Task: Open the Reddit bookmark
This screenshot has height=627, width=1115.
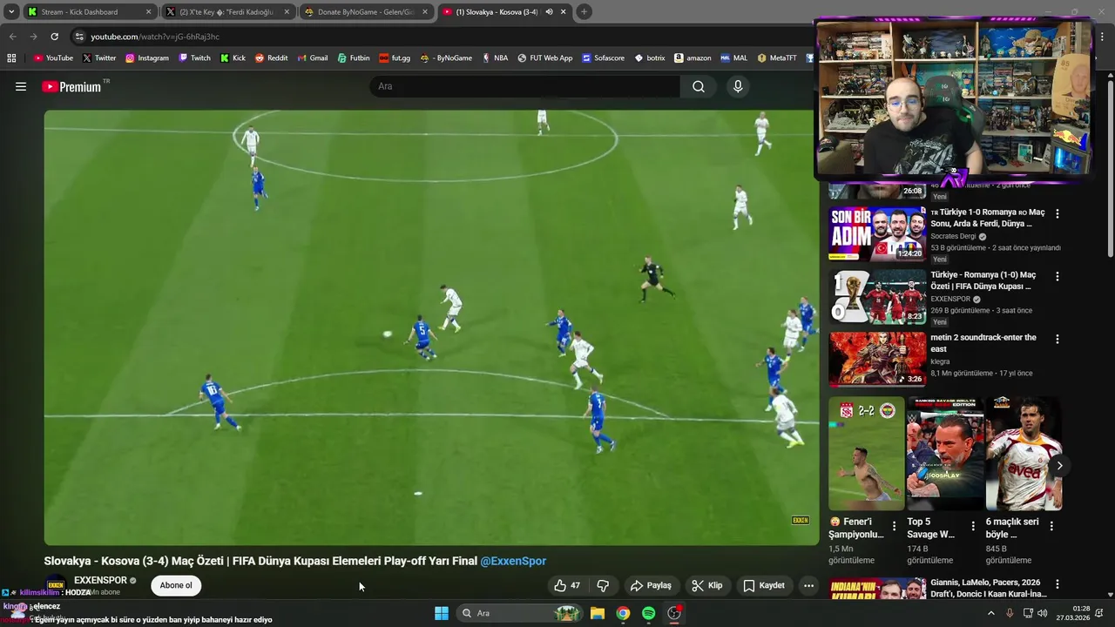Action: (271, 58)
